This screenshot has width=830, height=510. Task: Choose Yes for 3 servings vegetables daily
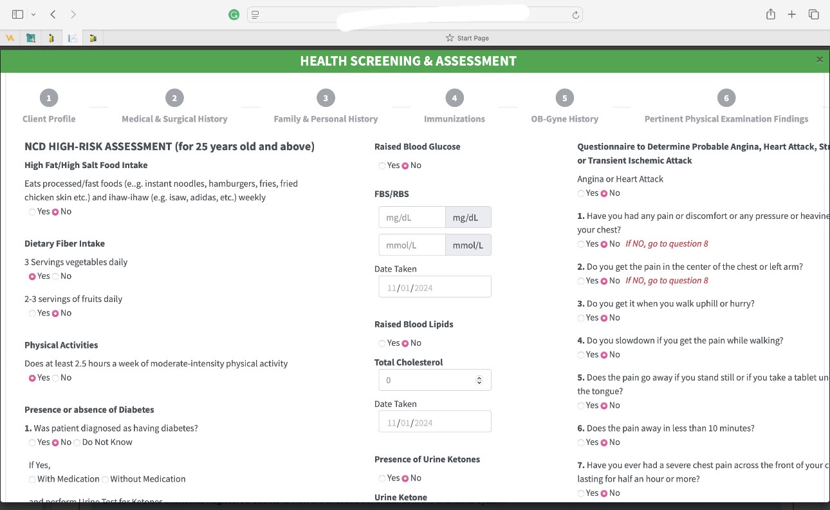click(32, 276)
